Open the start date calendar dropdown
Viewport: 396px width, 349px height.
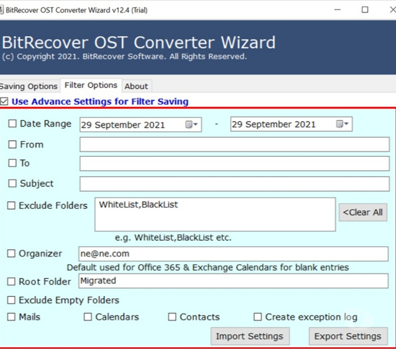[x=191, y=125]
